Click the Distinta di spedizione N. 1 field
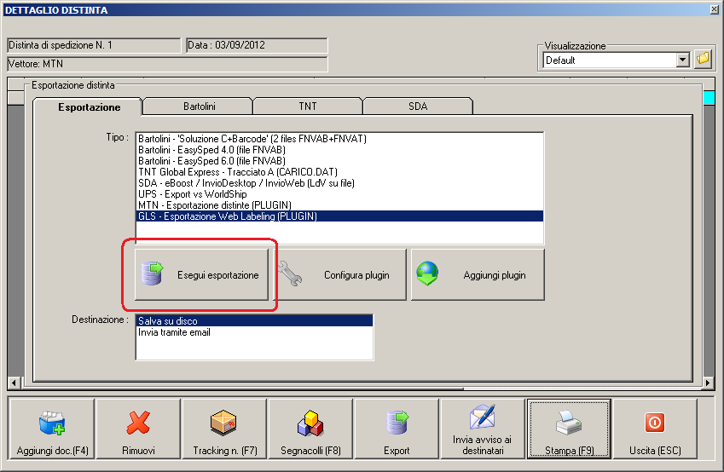724x472 pixels. pyautogui.click(x=94, y=45)
